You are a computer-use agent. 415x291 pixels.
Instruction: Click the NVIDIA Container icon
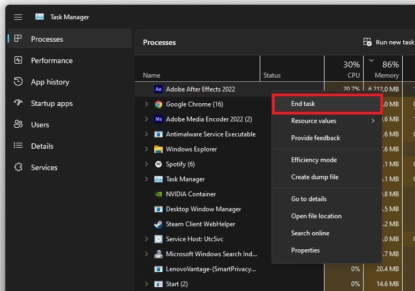(x=159, y=194)
